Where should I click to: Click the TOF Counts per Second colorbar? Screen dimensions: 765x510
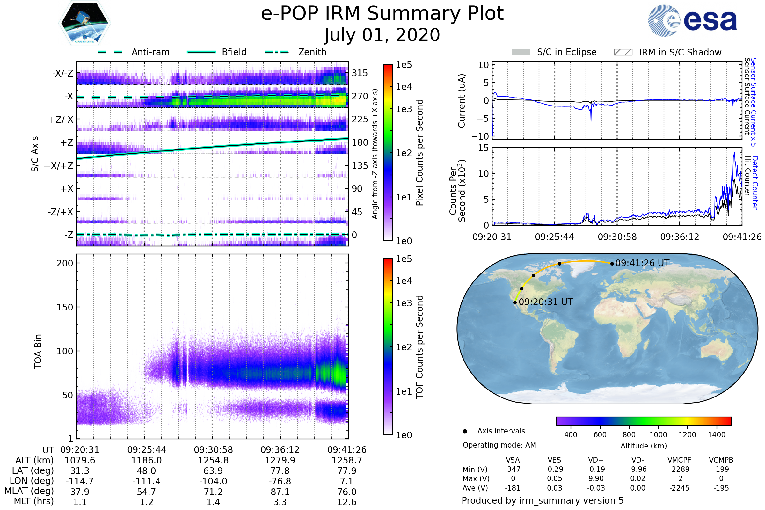(388, 346)
